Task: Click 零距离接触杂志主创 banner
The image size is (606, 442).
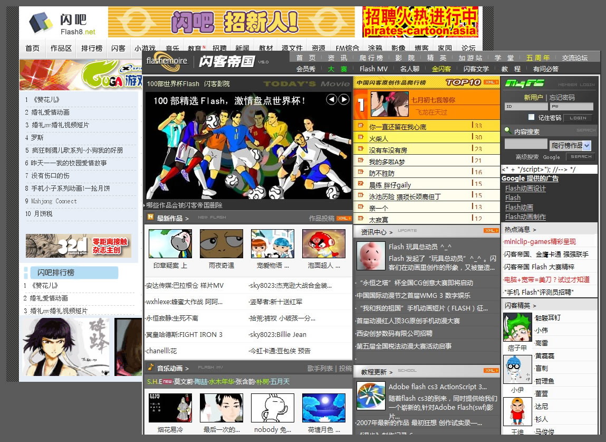Action: coord(79,246)
